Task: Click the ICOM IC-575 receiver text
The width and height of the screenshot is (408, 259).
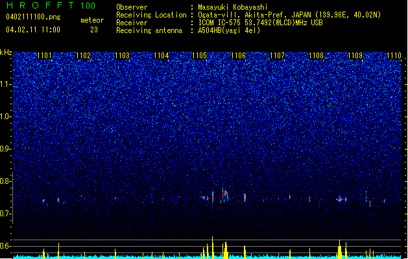Action: click(x=260, y=23)
